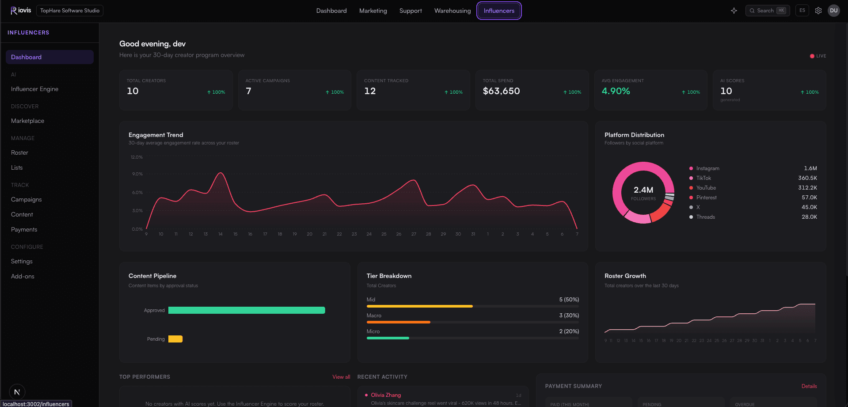
Task: Click the Riovis logo icon
Action: [14, 11]
